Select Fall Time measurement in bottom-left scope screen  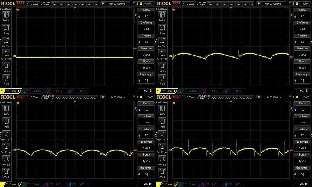point(6,148)
